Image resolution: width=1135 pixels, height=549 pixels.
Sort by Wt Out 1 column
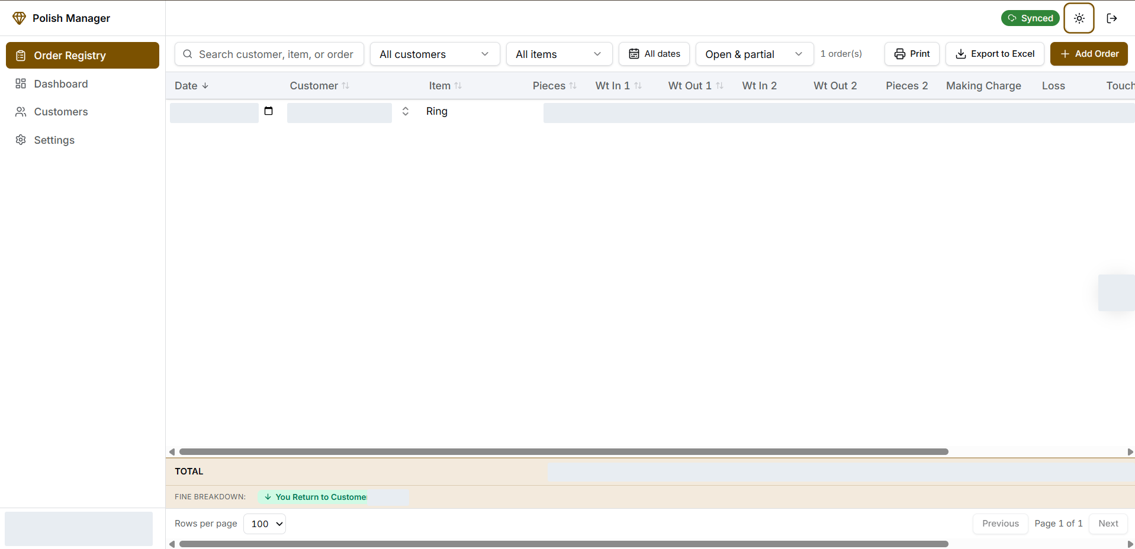696,86
